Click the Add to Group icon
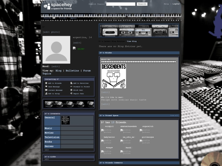The height and width of the screenshot is (166, 222). [x=46, y=93]
